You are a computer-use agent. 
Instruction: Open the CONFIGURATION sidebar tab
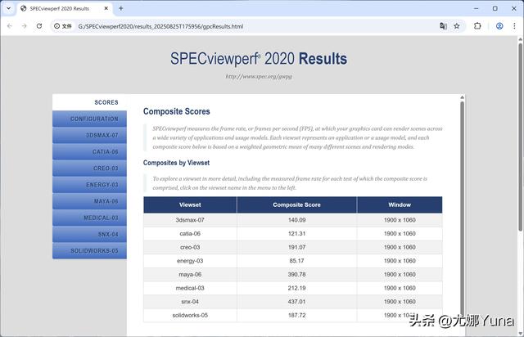tap(89, 119)
